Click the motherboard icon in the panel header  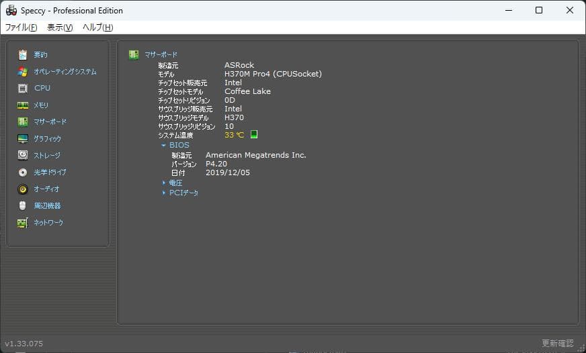coord(134,55)
